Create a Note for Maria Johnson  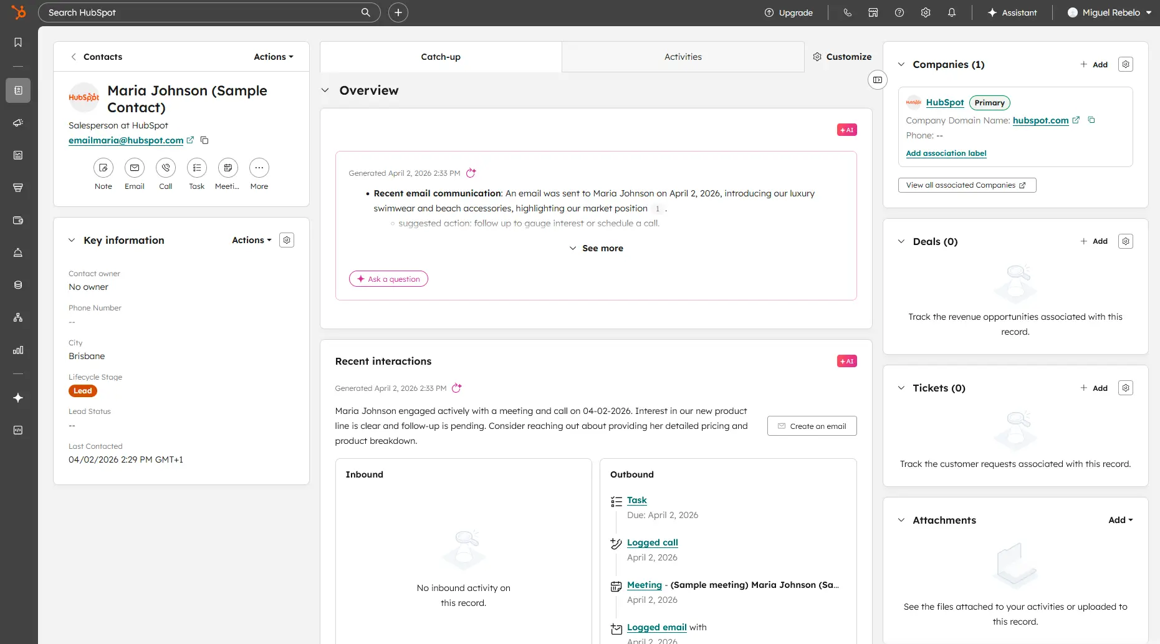click(x=103, y=168)
